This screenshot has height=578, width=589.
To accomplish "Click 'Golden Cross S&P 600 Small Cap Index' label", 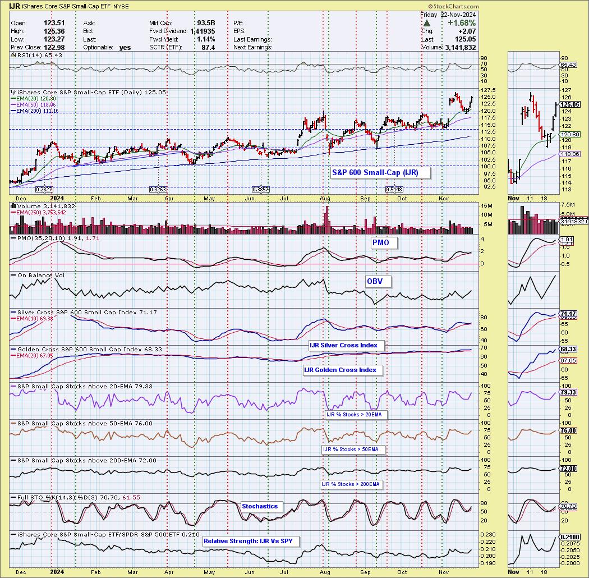I will point(86,349).
